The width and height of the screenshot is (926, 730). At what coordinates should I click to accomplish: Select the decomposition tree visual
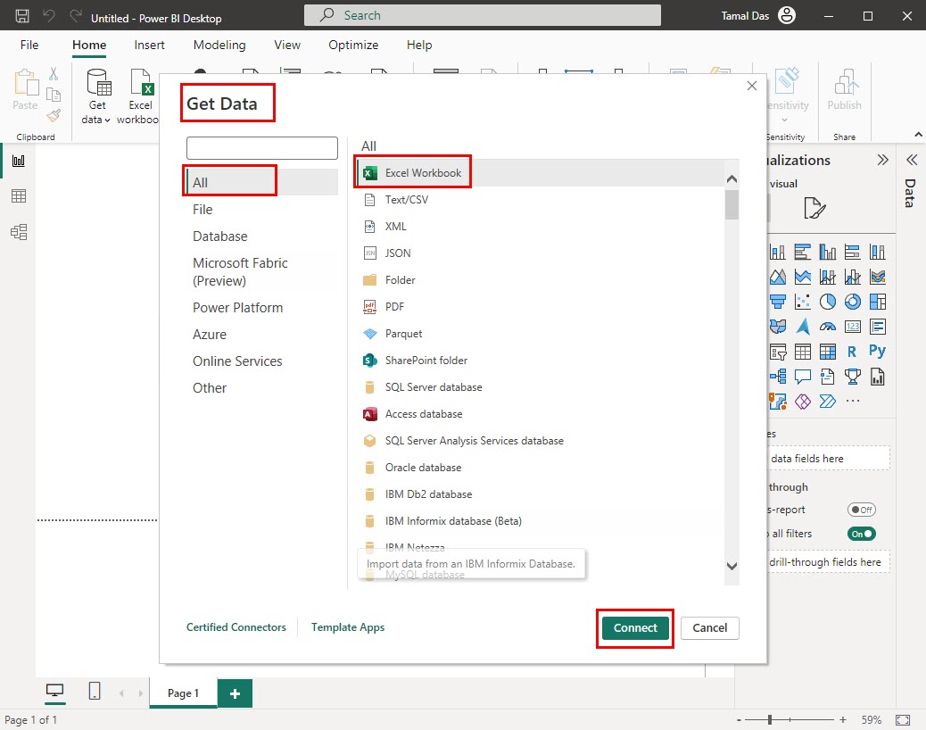coord(778,377)
